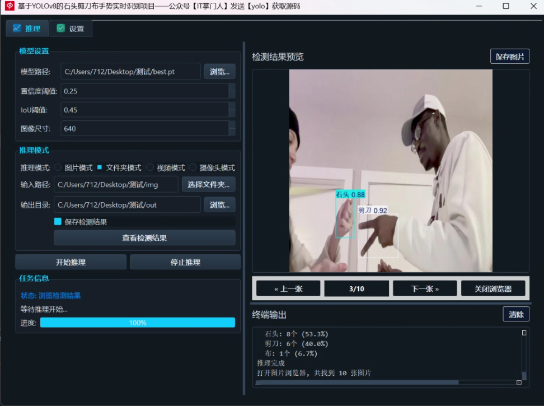This screenshot has height=406, width=544.
Task: Click the 等待推理开始 text
Action: click(x=44, y=309)
